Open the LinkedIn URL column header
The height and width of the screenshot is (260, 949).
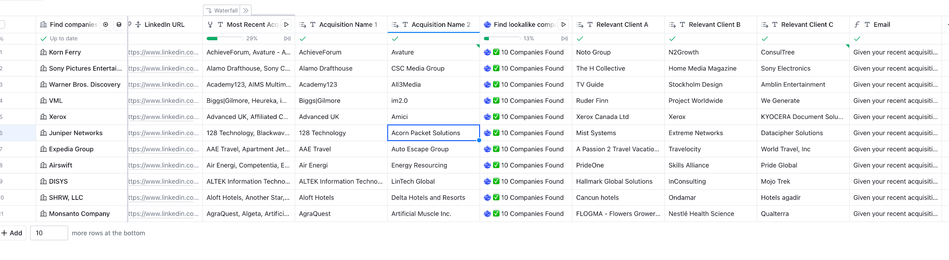click(164, 25)
